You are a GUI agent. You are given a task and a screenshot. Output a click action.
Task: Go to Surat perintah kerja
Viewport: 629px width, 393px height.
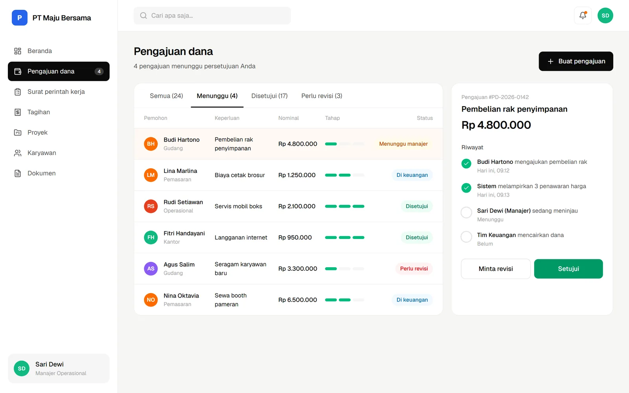(59, 92)
